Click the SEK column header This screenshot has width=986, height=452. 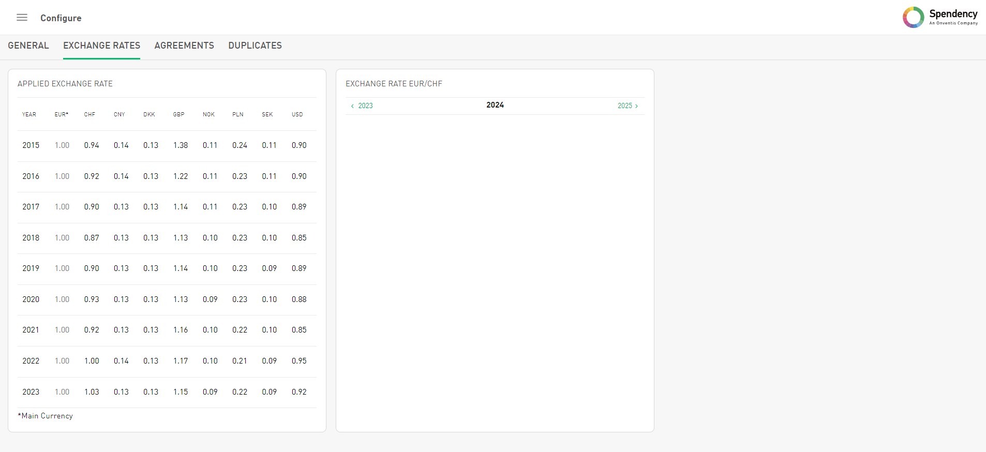[x=267, y=114]
